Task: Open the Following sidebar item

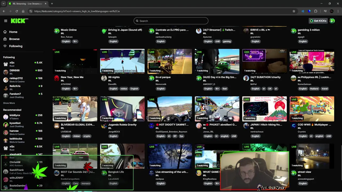Action: [x=16, y=46]
